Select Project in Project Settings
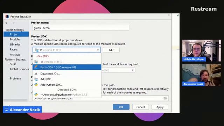224x126 pixels. click(16, 34)
